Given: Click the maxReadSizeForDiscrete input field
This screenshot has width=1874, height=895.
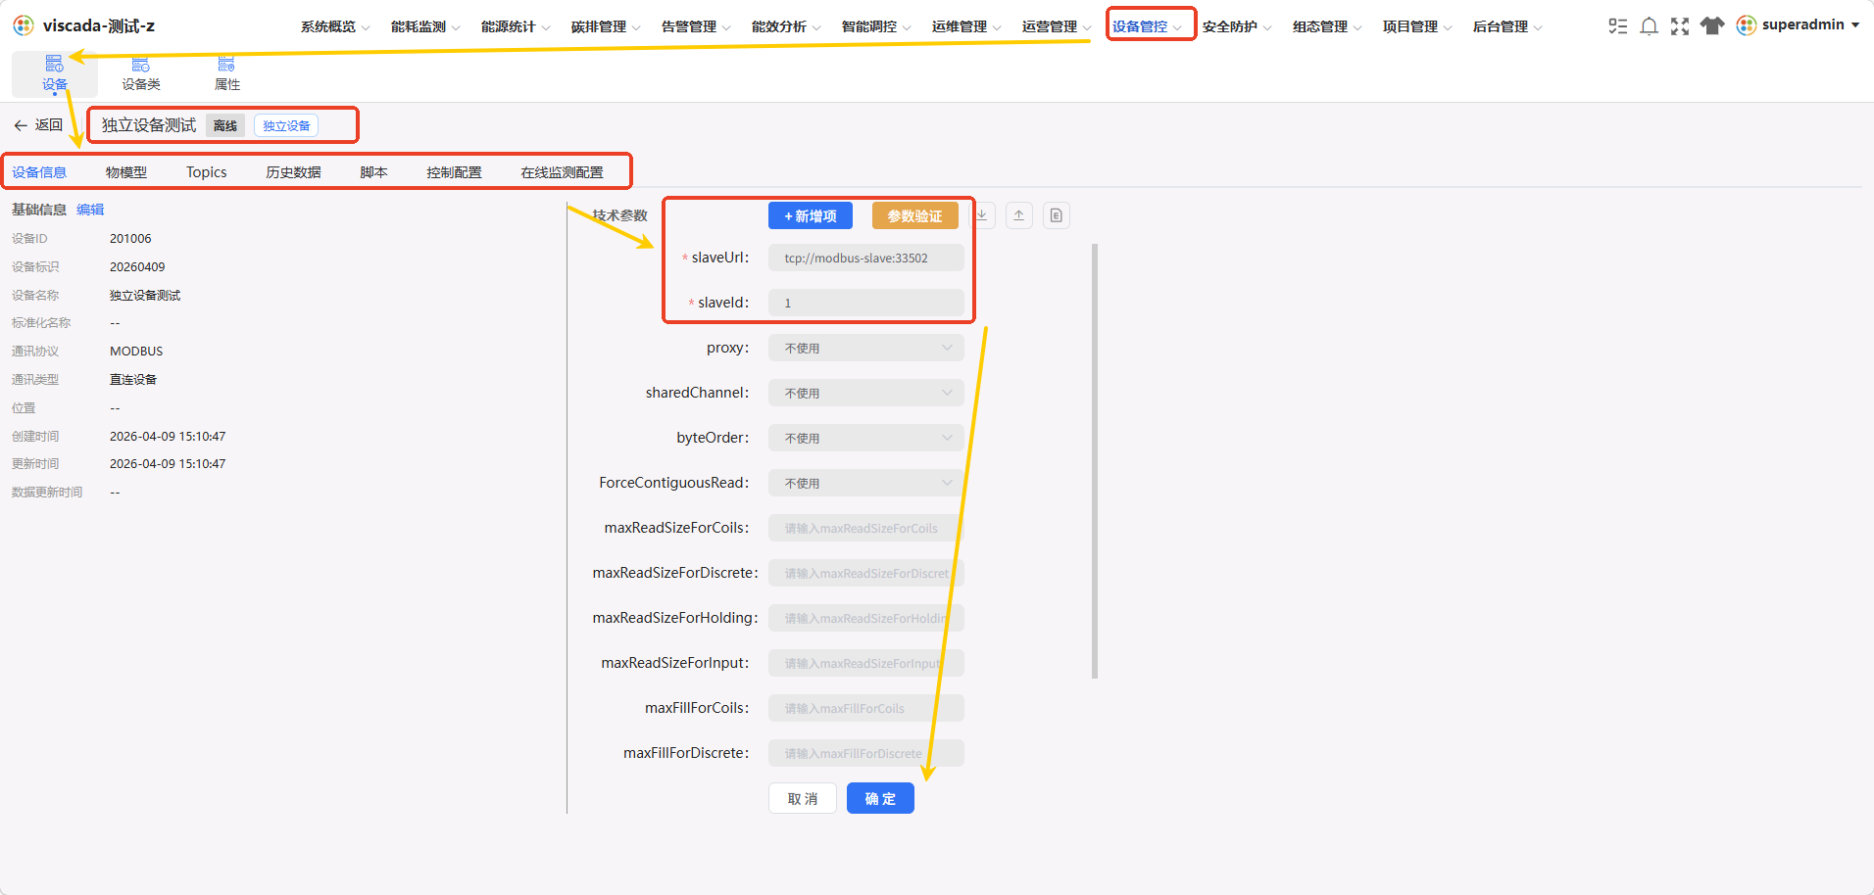Looking at the screenshot, I should pos(865,573).
